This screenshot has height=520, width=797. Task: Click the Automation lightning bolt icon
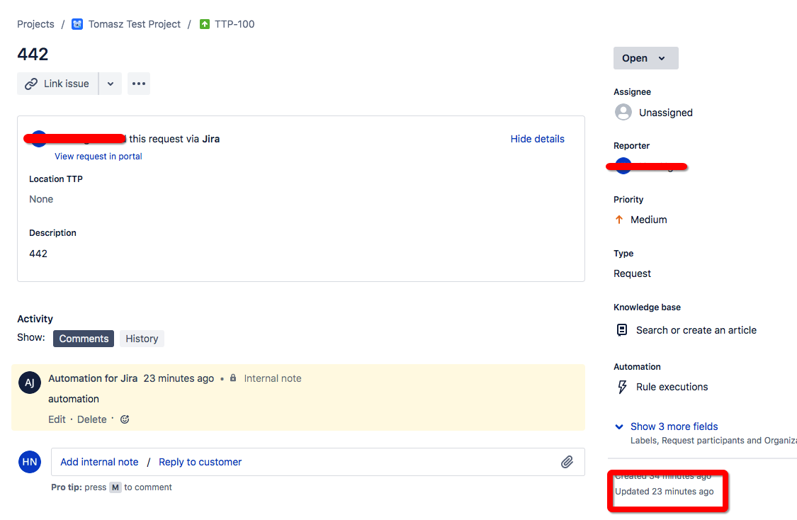click(622, 387)
